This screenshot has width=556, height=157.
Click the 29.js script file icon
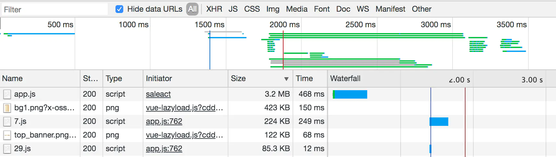click(7, 149)
